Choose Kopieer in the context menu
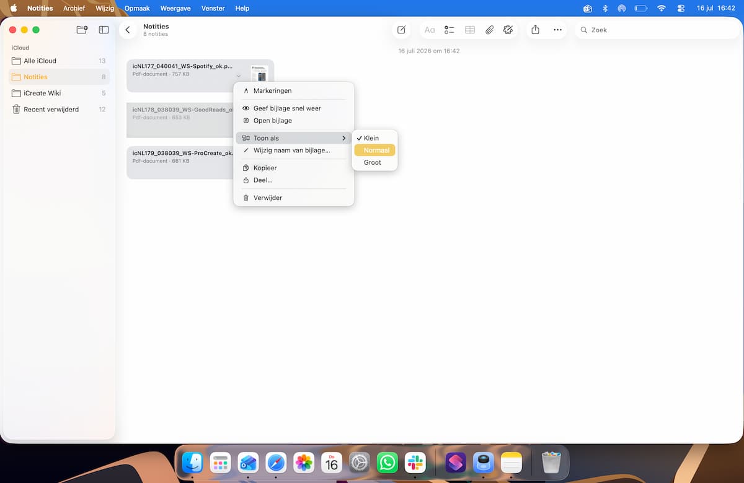Image resolution: width=744 pixels, height=483 pixels. click(x=294, y=168)
